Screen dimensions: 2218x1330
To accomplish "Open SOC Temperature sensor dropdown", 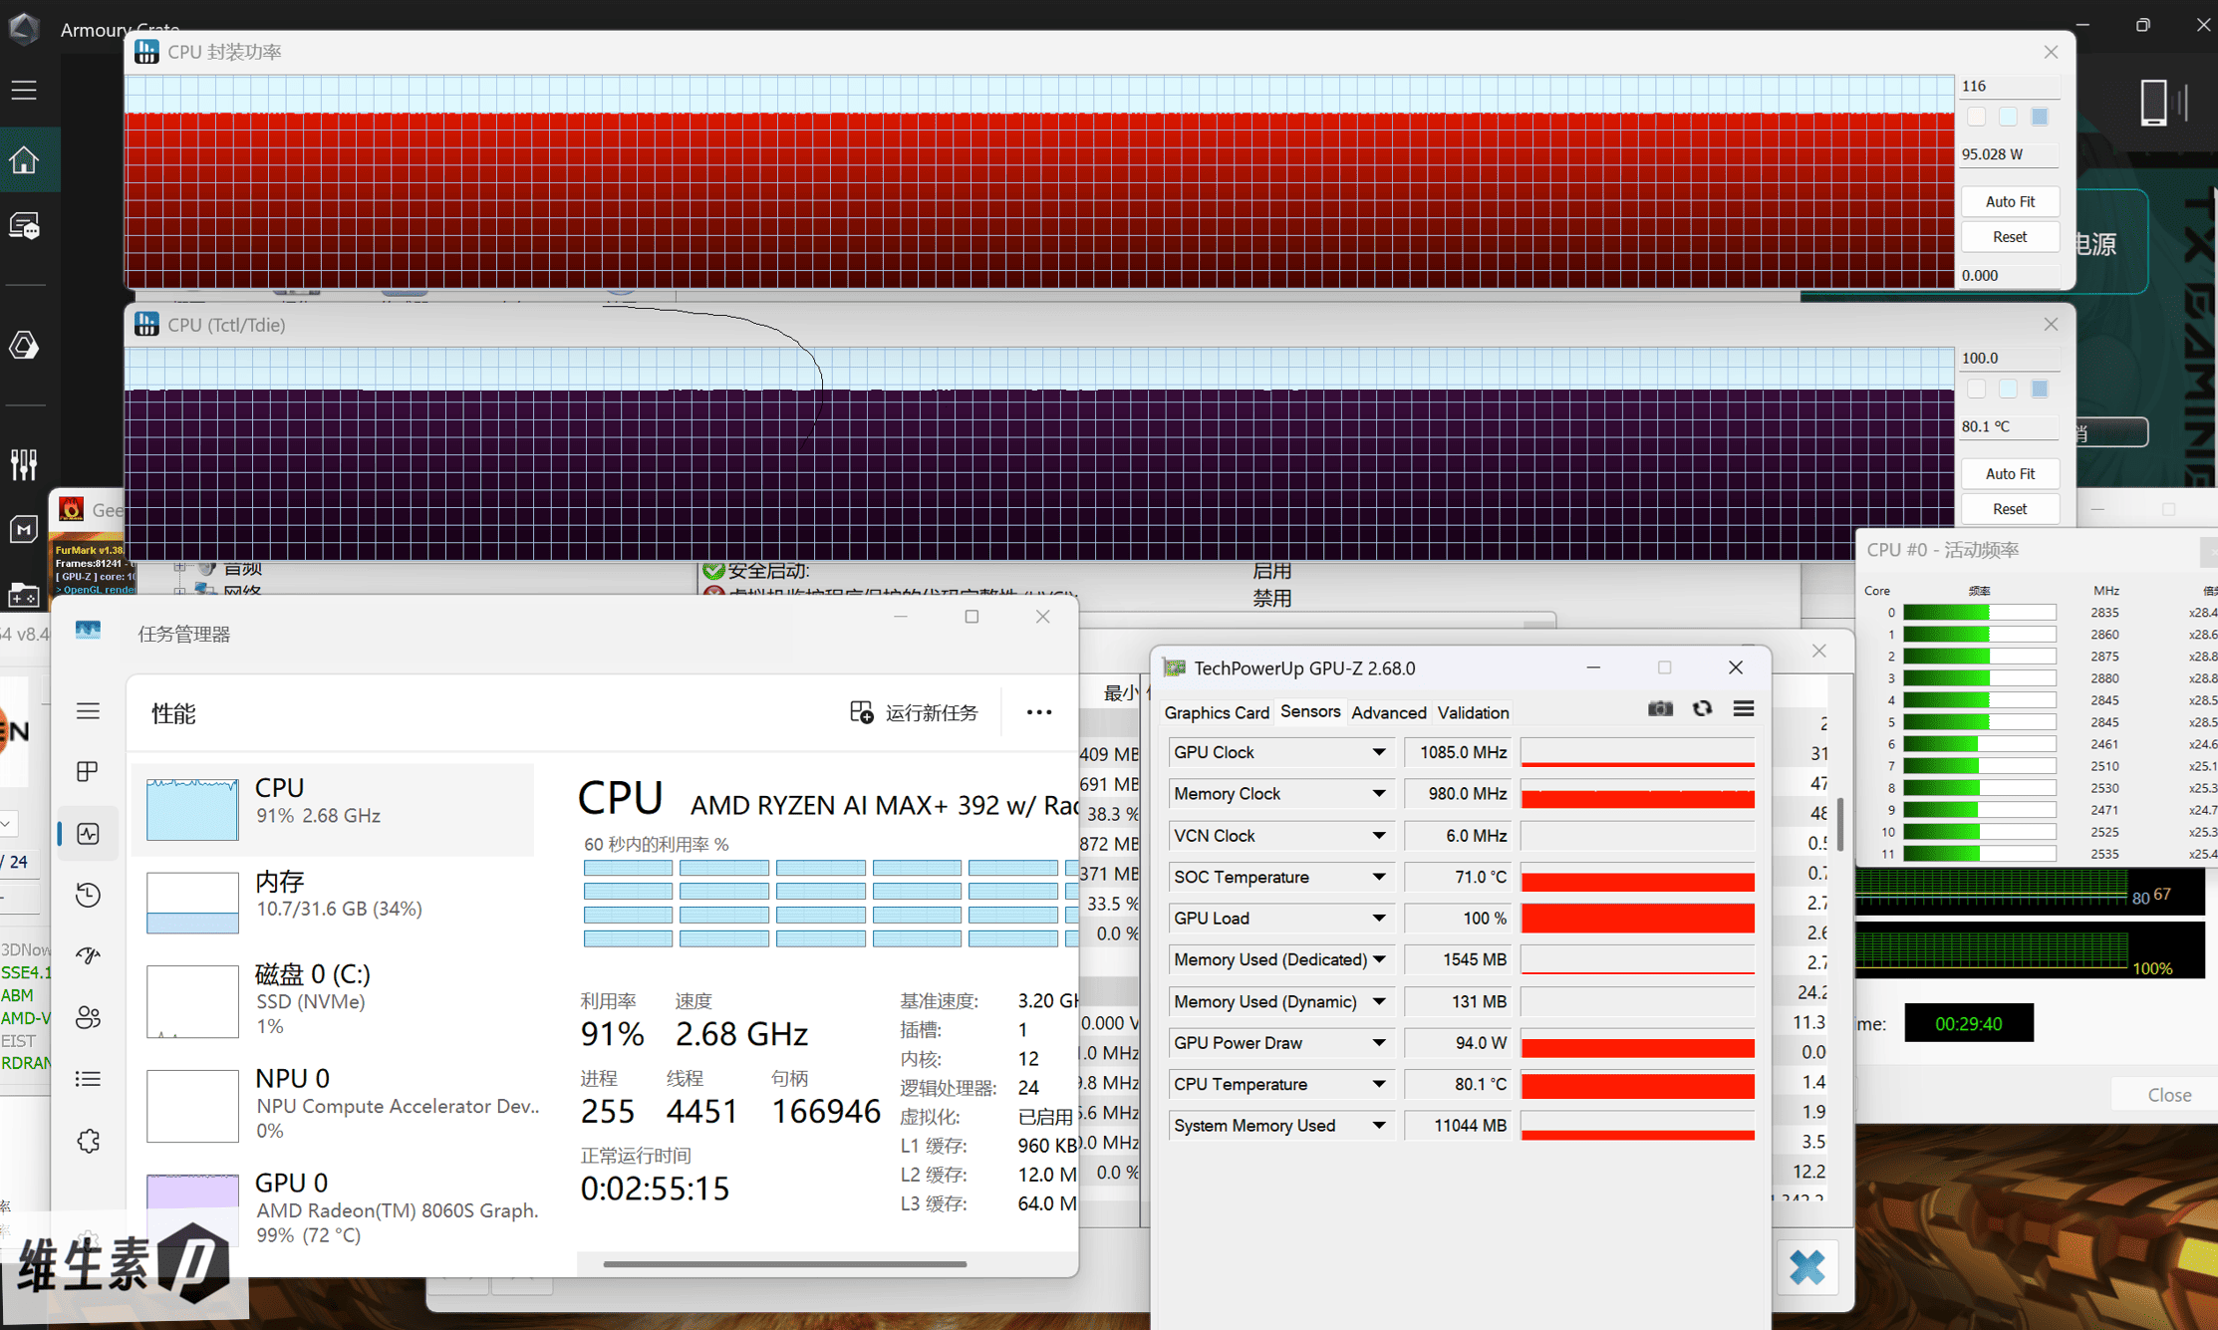I will (1378, 877).
